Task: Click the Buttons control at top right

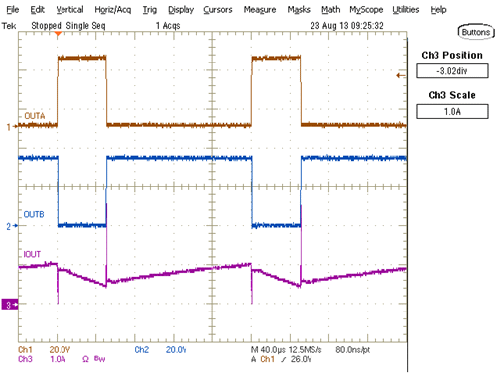Action: [x=476, y=32]
